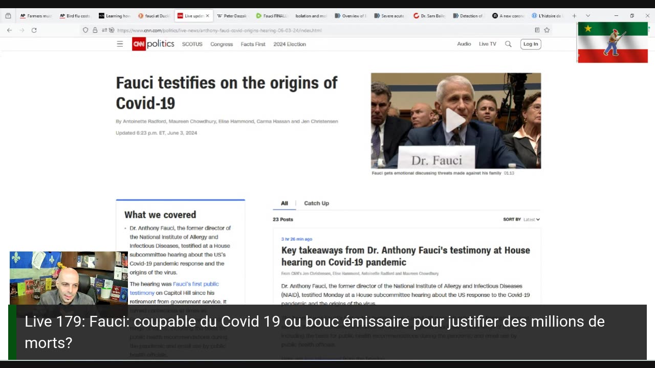Close the active Live updates tab

207,16
